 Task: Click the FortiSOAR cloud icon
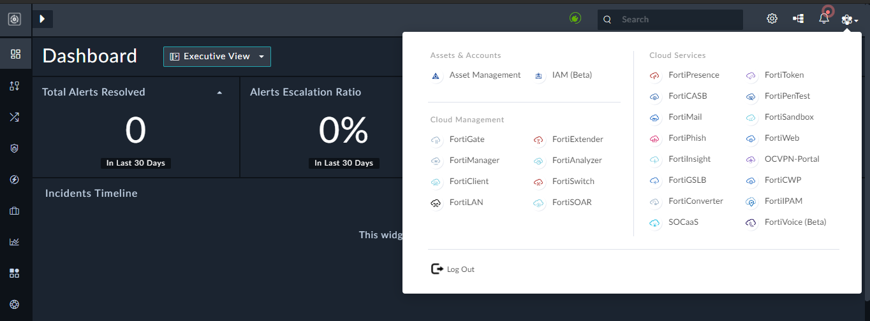coord(538,203)
